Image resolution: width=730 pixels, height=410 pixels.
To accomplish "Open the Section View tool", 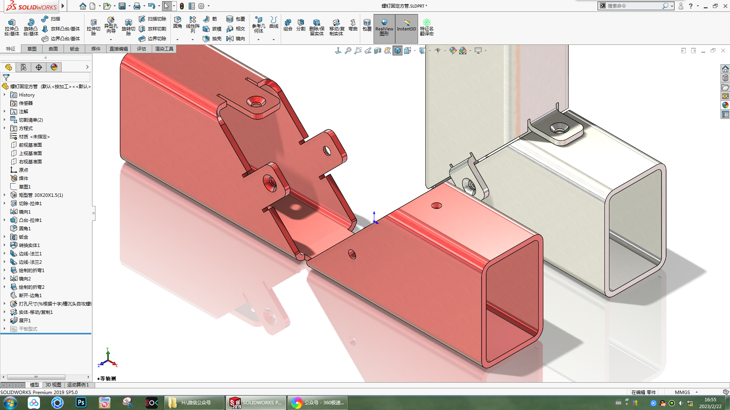I will (377, 51).
